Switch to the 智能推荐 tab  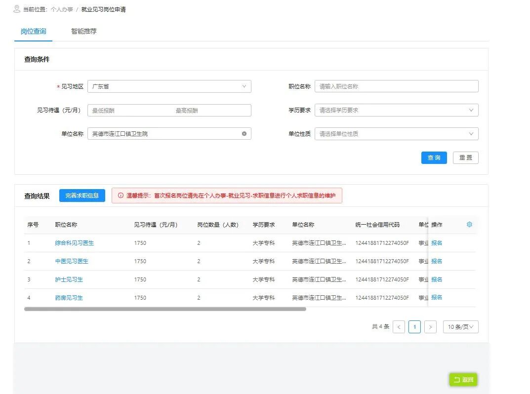[x=83, y=31]
